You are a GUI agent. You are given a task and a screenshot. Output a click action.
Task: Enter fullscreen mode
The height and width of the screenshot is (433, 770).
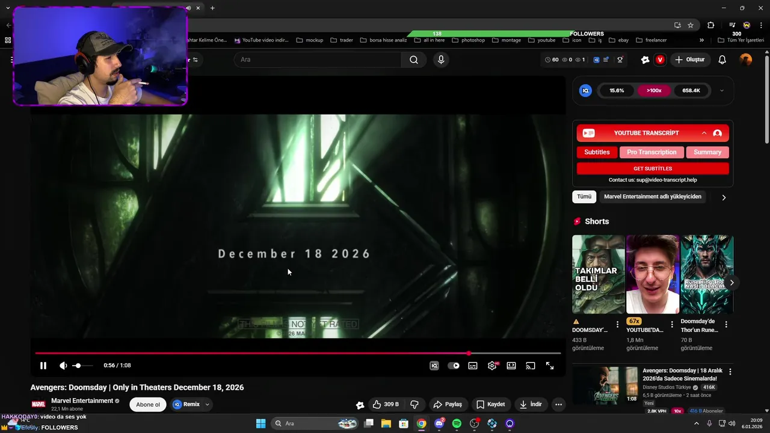pos(550,366)
